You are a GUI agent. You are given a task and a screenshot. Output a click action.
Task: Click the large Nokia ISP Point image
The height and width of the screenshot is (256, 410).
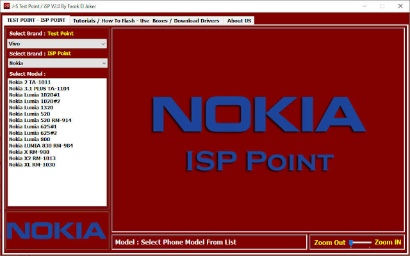click(258, 130)
